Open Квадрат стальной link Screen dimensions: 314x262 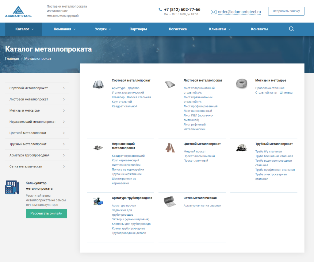point(124,106)
